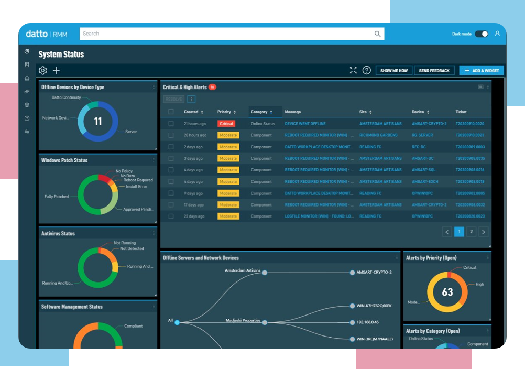Click the dashboard pie chart sidebar icon
525x369 pixels.
pos(27,51)
